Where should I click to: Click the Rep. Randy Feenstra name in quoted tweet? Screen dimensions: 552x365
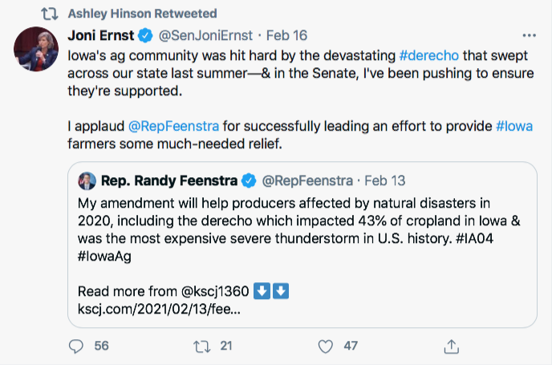(x=169, y=181)
